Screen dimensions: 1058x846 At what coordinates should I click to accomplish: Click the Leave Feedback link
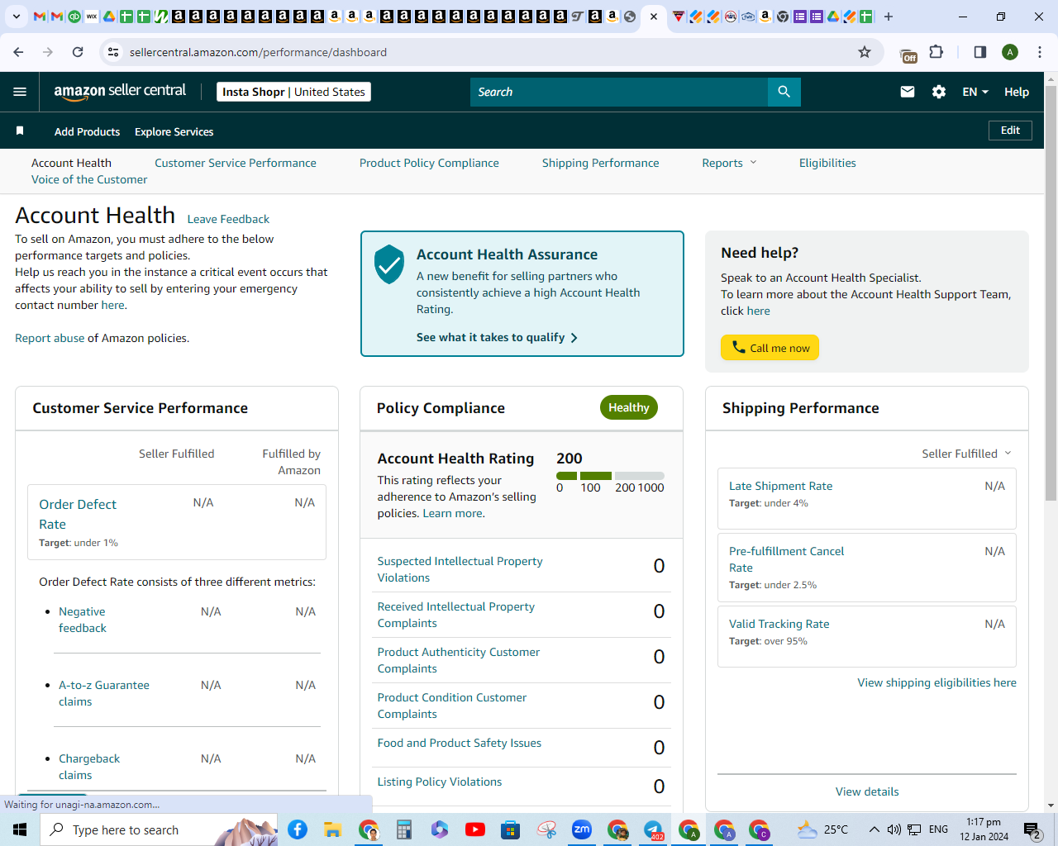(x=228, y=219)
